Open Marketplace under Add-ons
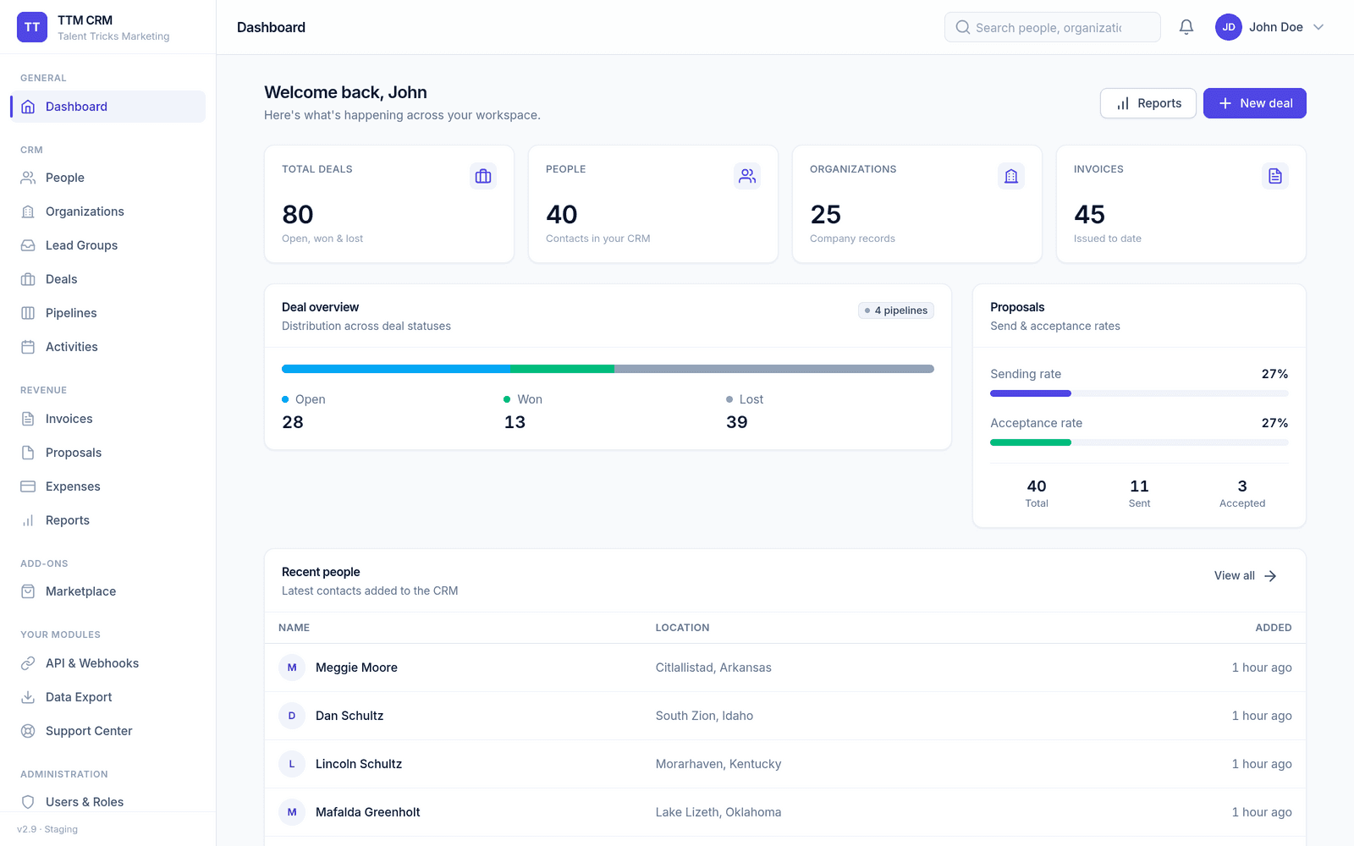 (x=108, y=591)
